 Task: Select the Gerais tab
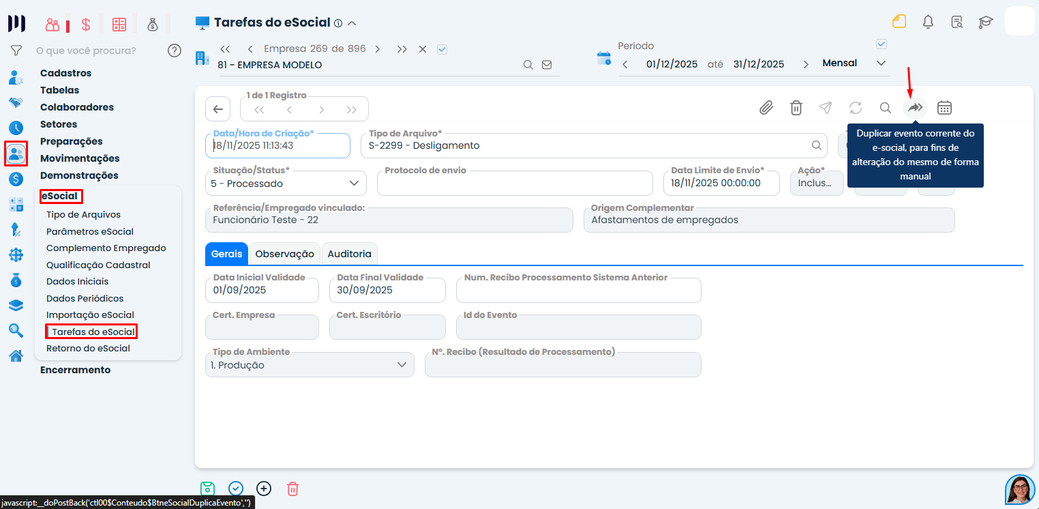coord(226,254)
